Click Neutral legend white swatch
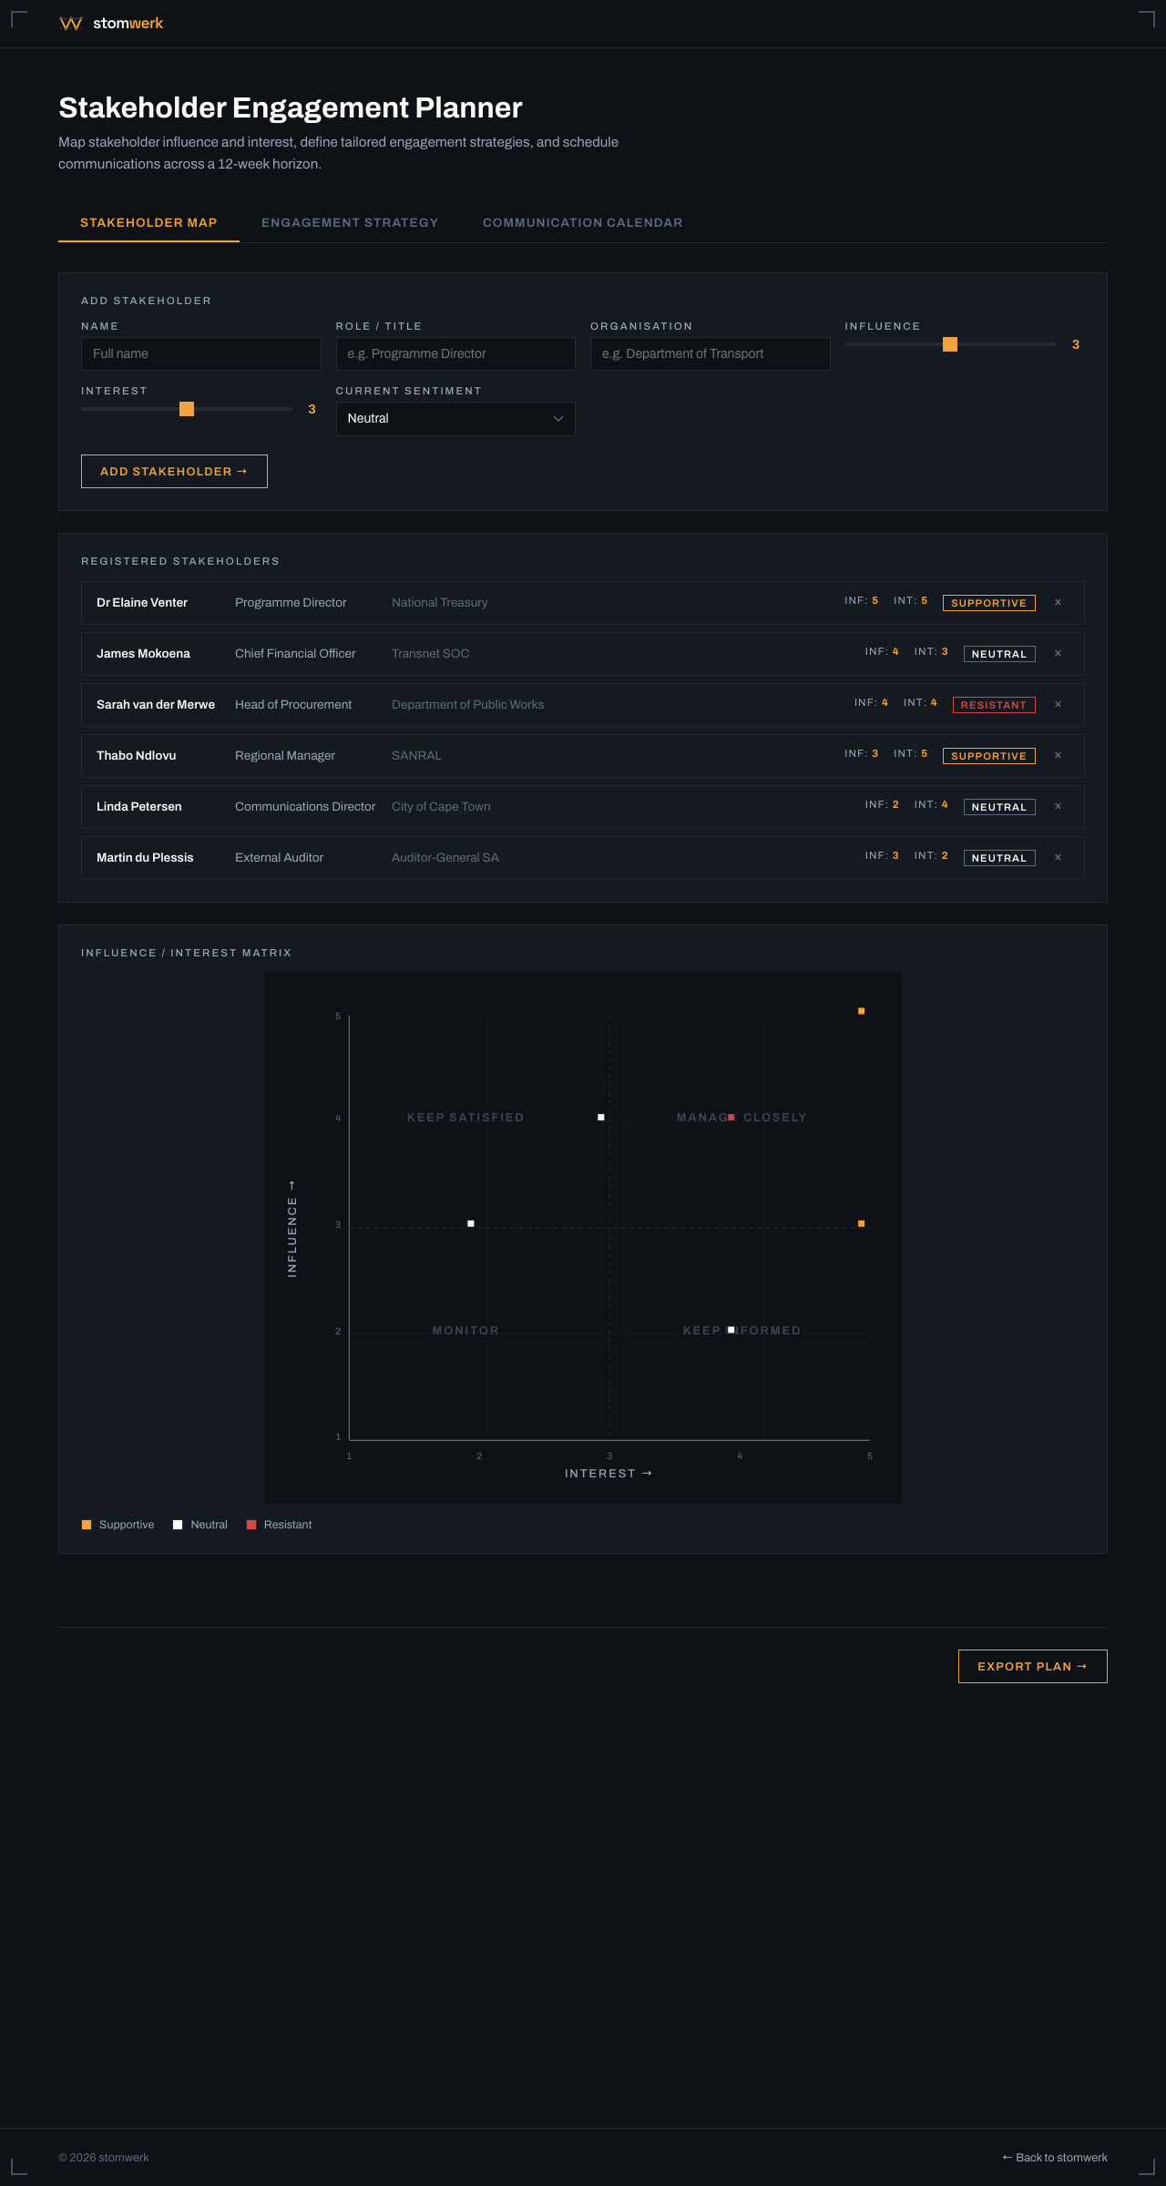The width and height of the screenshot is (1166, 2186). coord(178,1525)
